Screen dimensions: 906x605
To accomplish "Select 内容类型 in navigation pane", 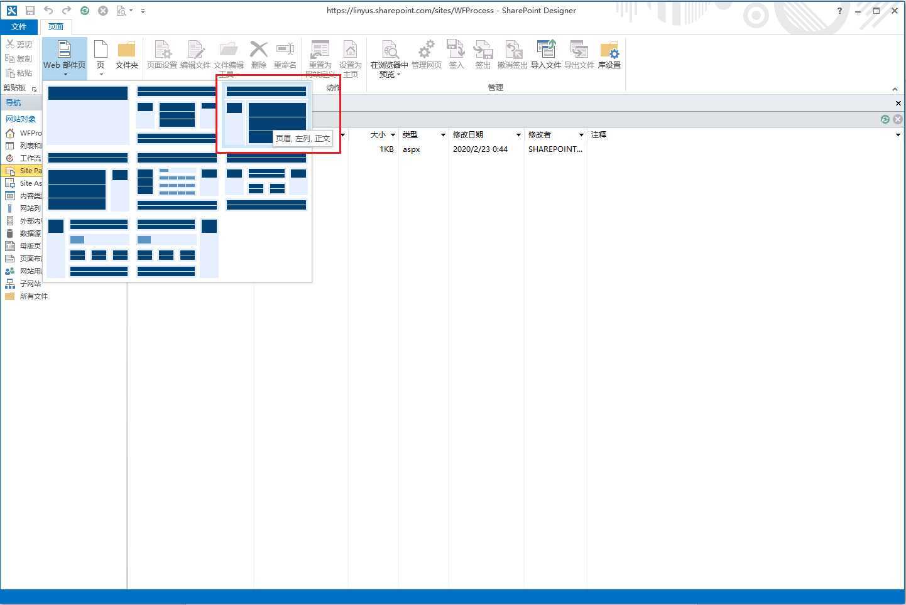I will click(x=23, y=196).
